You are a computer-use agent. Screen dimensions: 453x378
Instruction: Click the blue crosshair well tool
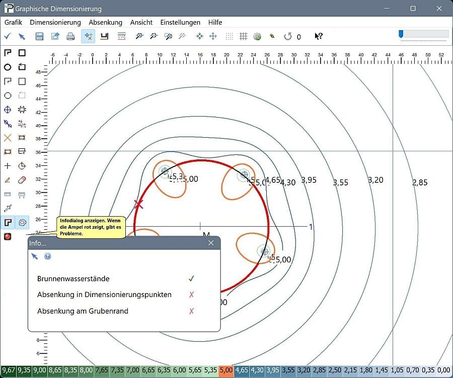(8, 110)
